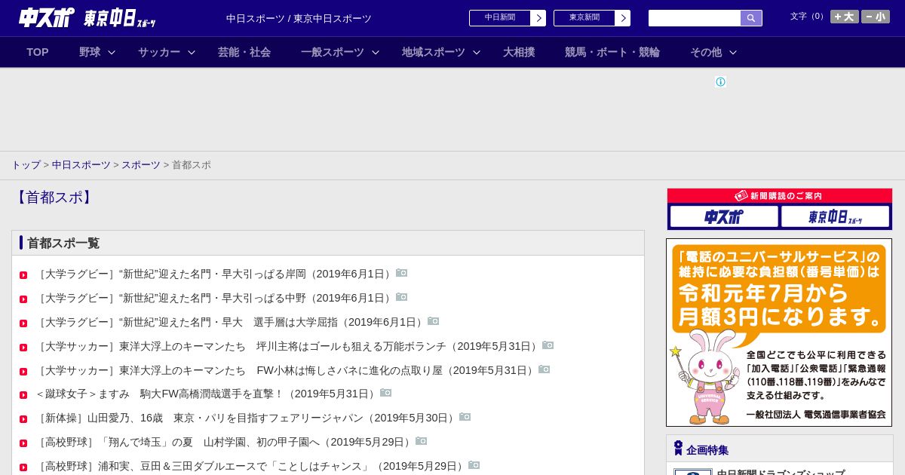Open article 山村学園、初の甲子園へ
The width and height of the screenshot is (905, 475).
[225, 443]
